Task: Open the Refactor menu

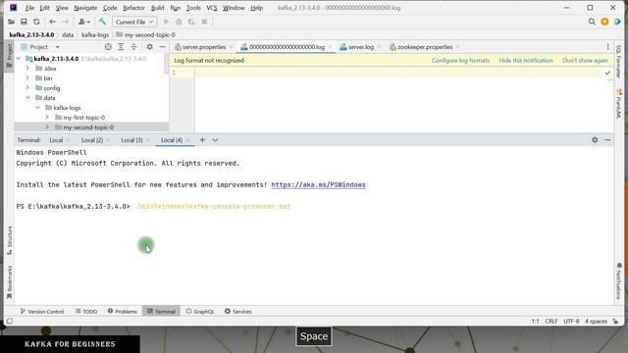Action: coord(133,8)
